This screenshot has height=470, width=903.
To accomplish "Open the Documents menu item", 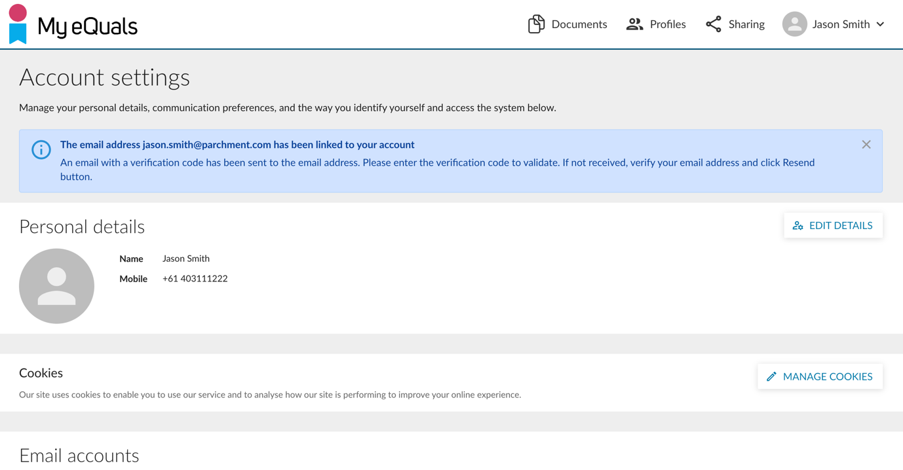I will (x=567, y=24).
